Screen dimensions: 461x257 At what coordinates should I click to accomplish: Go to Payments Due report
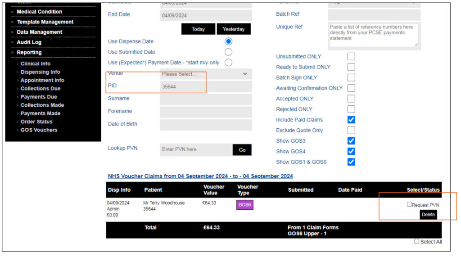tap(39, 97)
